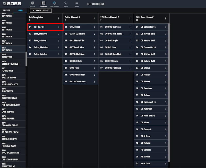206x168 pixels.
Task: Select user patch U072 JAZZ OF TODAY
Action: [13, 76]
